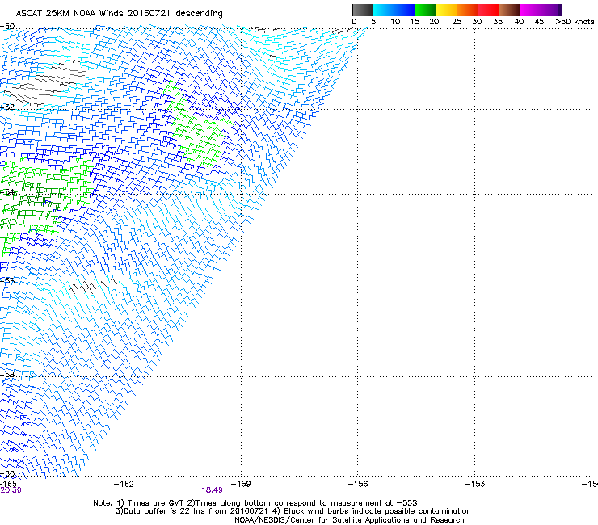598x525 pixels.
Task: Click the latitude label '-58'
Action: (7, 375)
